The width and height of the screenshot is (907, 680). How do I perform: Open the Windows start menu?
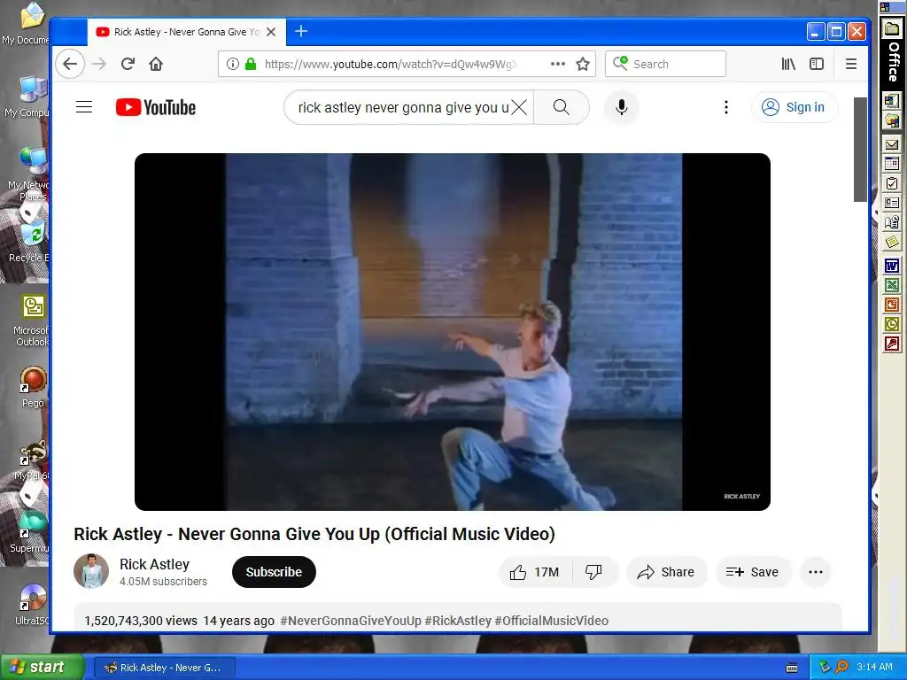43,668
